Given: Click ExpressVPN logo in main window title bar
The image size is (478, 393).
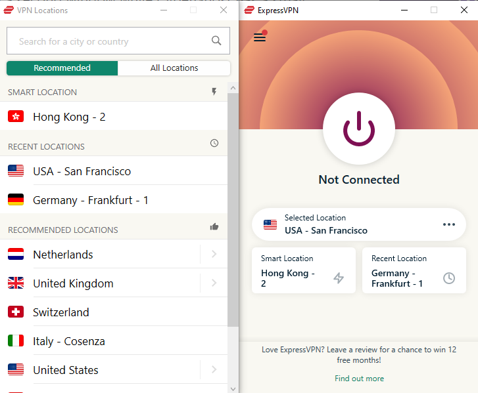Looking at the screenshot, I should tap(249, 10).
